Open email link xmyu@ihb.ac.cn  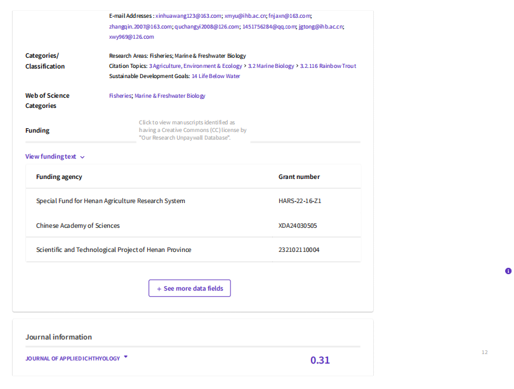pyautogui.click(x=245, y=16)
